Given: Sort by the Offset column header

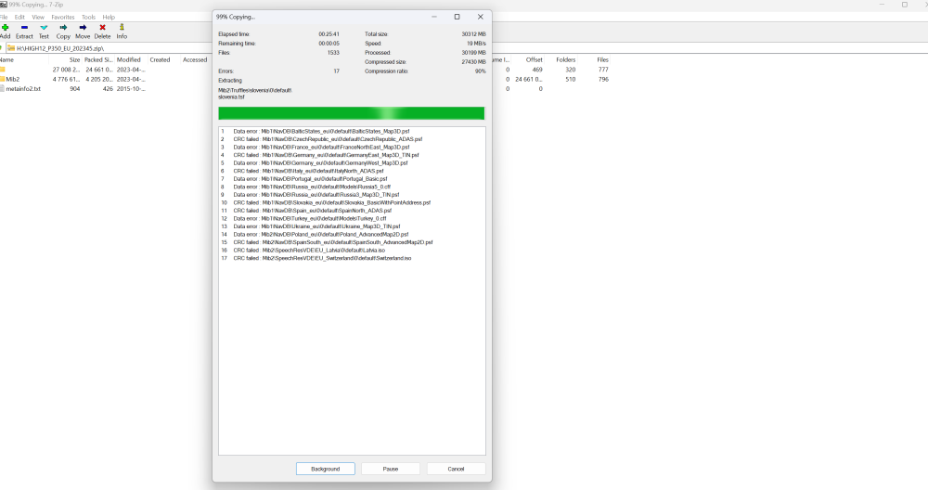Looking at the screenshot, I should tap(534, 59).
